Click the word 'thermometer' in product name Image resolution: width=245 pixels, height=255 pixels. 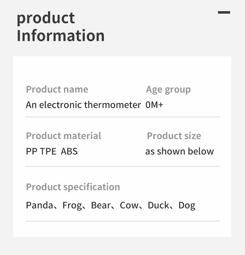tap(112, 105)
